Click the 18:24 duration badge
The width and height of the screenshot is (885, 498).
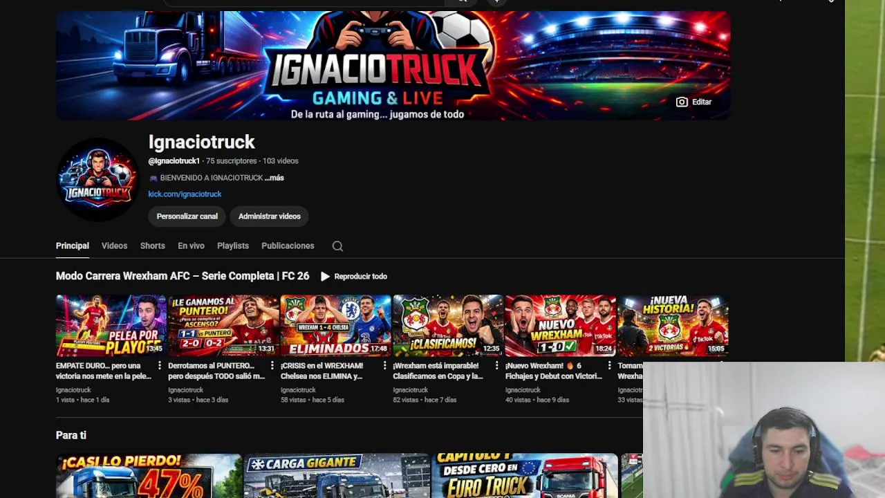click(x=604, y=349)
